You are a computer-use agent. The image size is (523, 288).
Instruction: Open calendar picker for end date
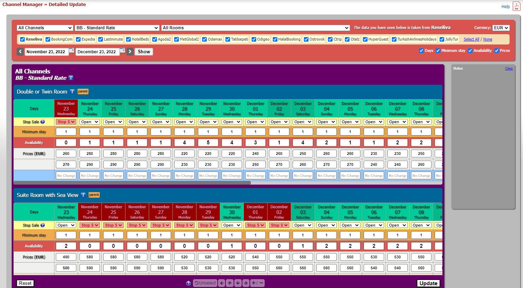[x=122, y=51]
